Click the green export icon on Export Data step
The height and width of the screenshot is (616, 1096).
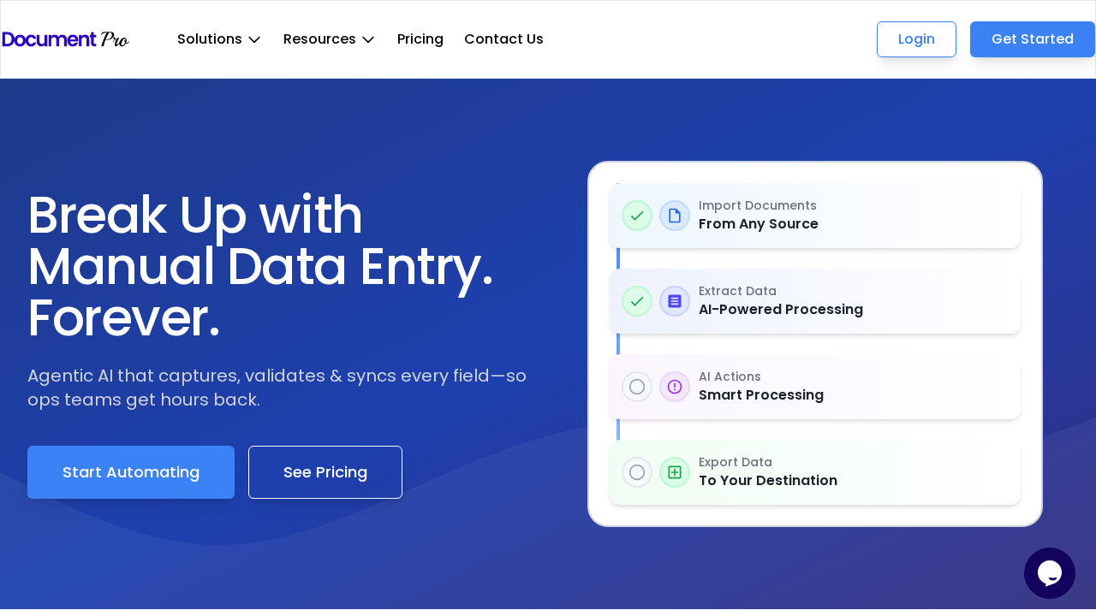(x=674, y=472)
